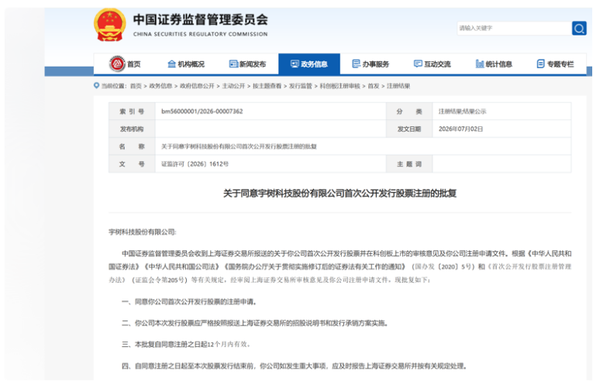Go to the 科创板注册审核 breadcrumb link
The image size is (593, 381).
click(340, 86)
